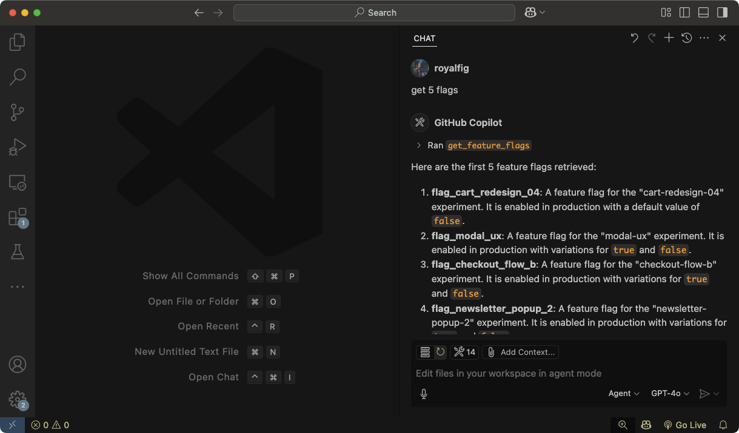739x433 pixels.
Task: Toggle the primary side bar
Action: coord(685,13)
